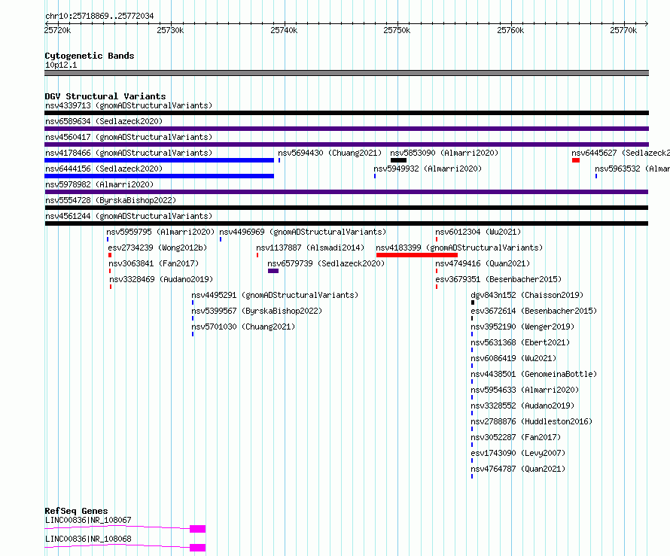Click the nsv4764787 (Quan2021) label

[518, 469]
